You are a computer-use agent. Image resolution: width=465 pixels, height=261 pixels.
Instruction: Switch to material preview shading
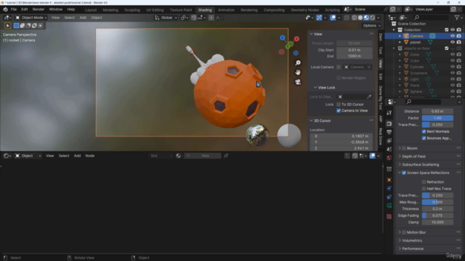[366, 17]
